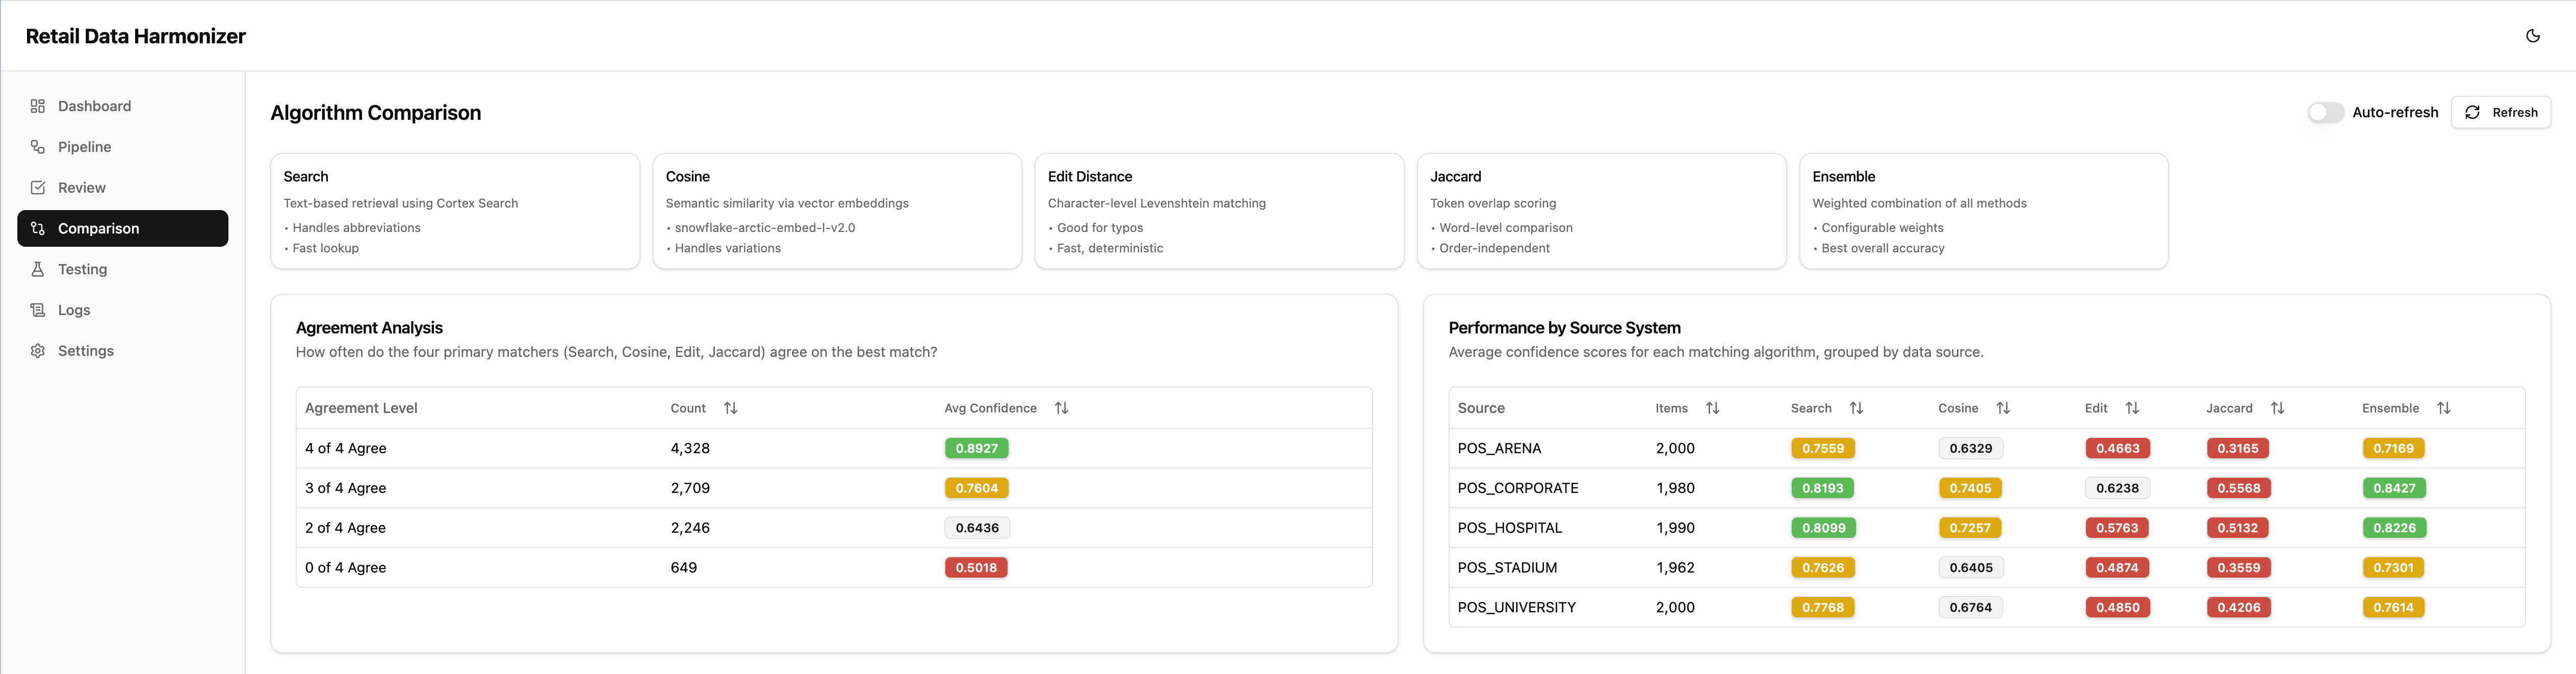Click the Pipeline sidebar icon

tap(38, 147)
